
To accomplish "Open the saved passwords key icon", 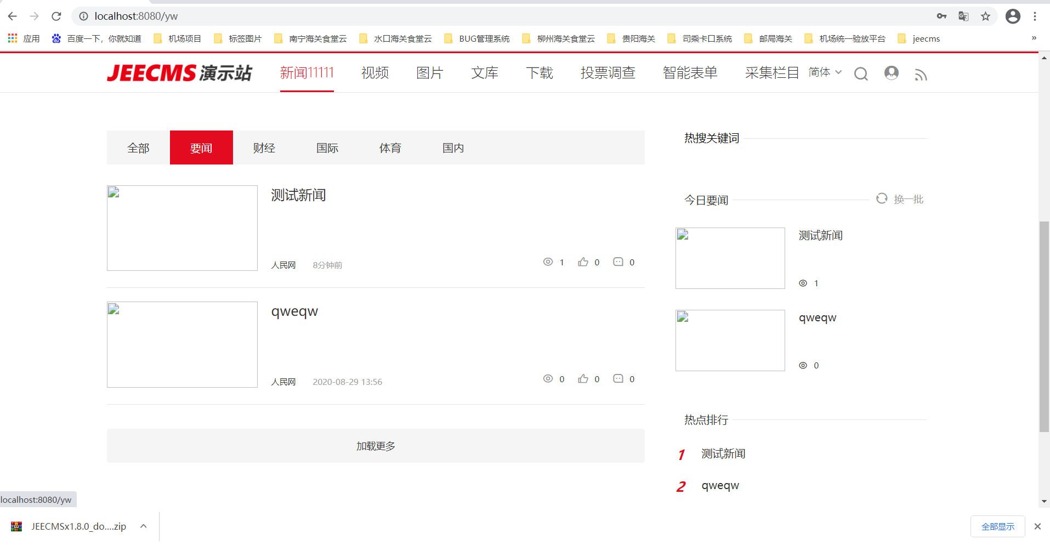I will pos(941,16).
